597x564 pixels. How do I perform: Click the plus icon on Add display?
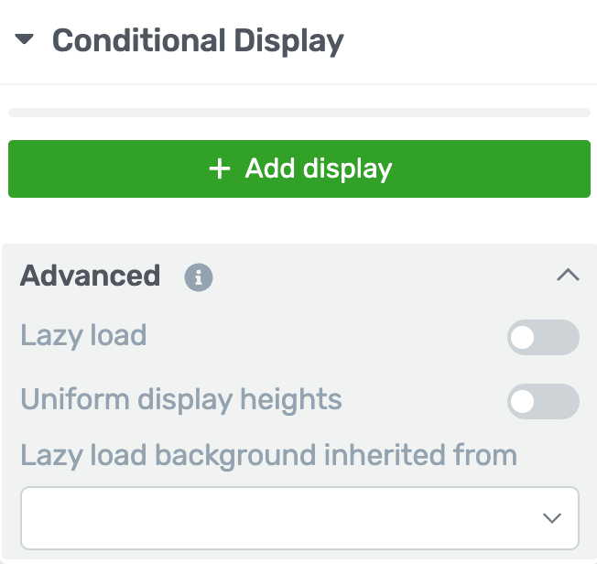tap(220, 169)
